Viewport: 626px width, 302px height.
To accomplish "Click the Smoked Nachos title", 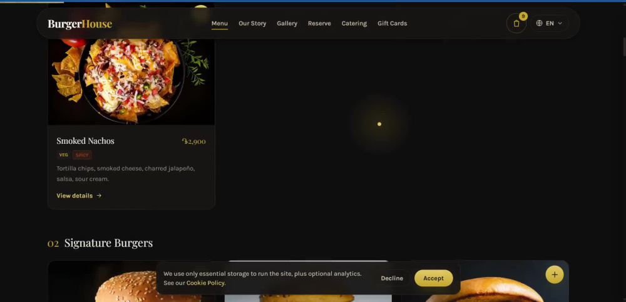I will (x=85, y=141).
